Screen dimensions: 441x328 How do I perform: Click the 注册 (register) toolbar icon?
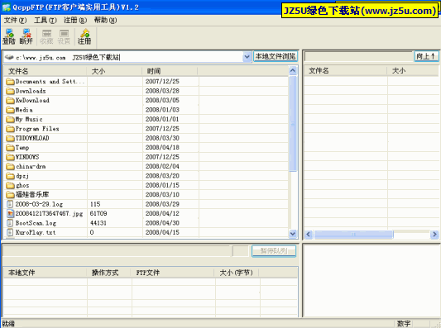[84, 36]
